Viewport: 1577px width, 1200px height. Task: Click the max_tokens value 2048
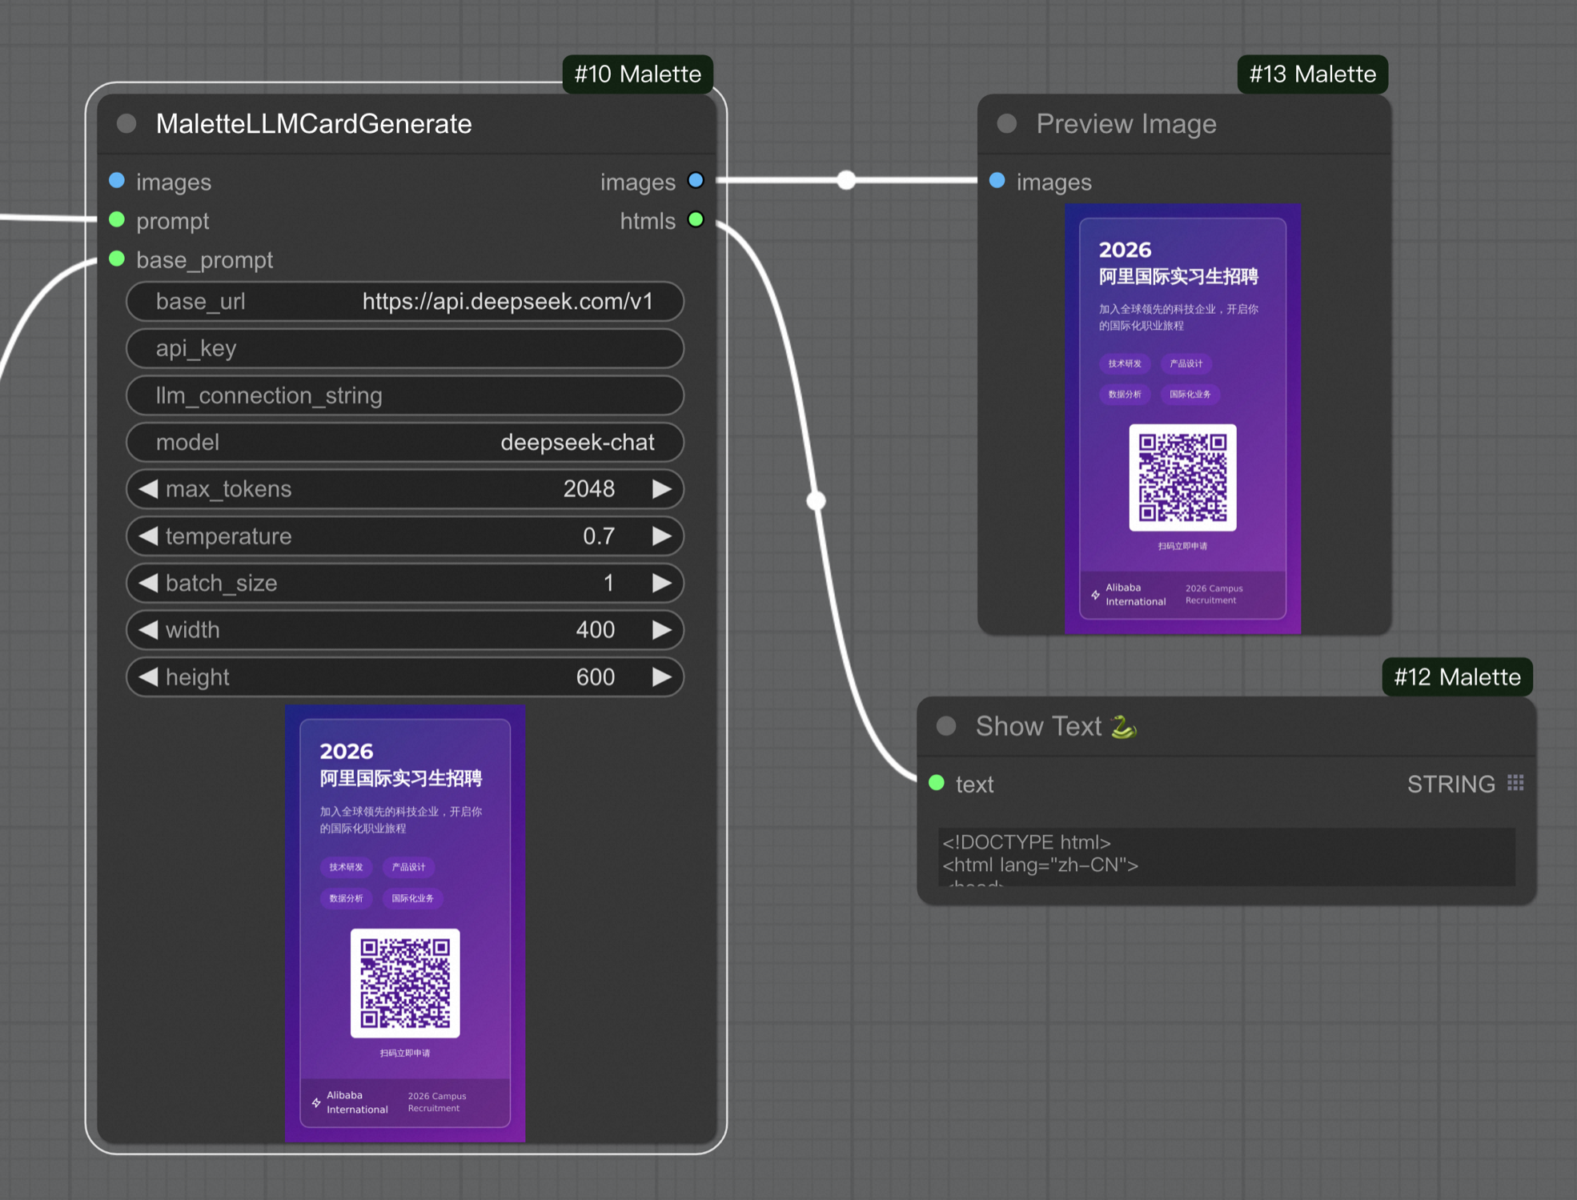[x=589, y=489]
